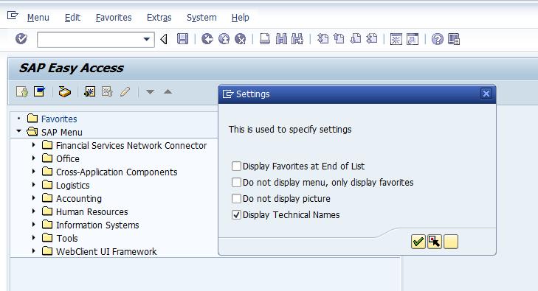Click the Print icon
The height and width of the screenshot is (291, 538).
point(264,39)
